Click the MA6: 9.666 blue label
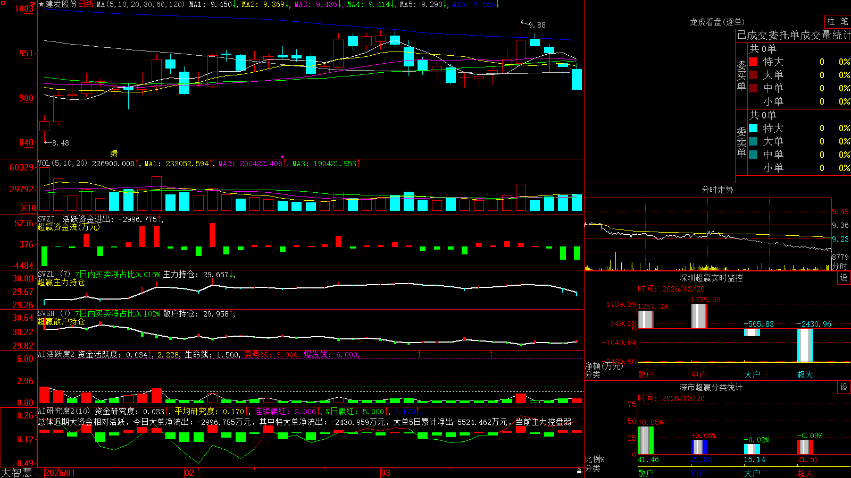The width and height of the screenshot is (851, 478). 475,4
